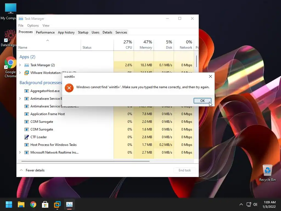This screenshot has width=281, height=211.
Task: Click the Apps (2) group heading
Action: click(27, 57)
